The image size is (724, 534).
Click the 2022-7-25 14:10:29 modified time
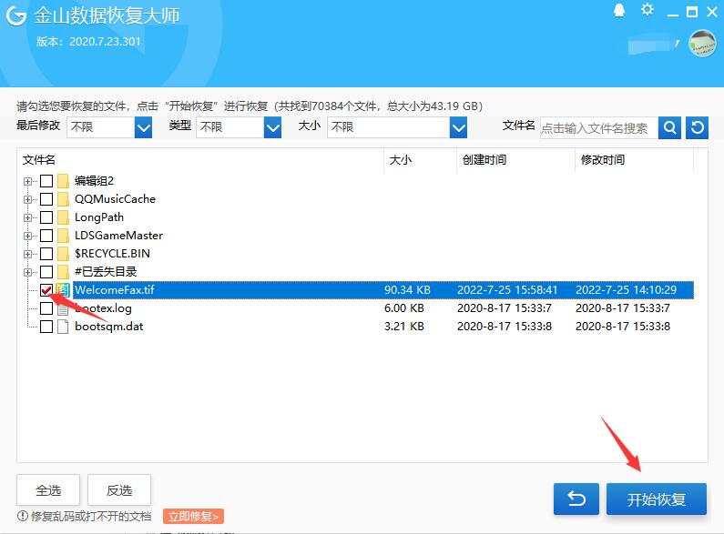[x=627, y=290]
